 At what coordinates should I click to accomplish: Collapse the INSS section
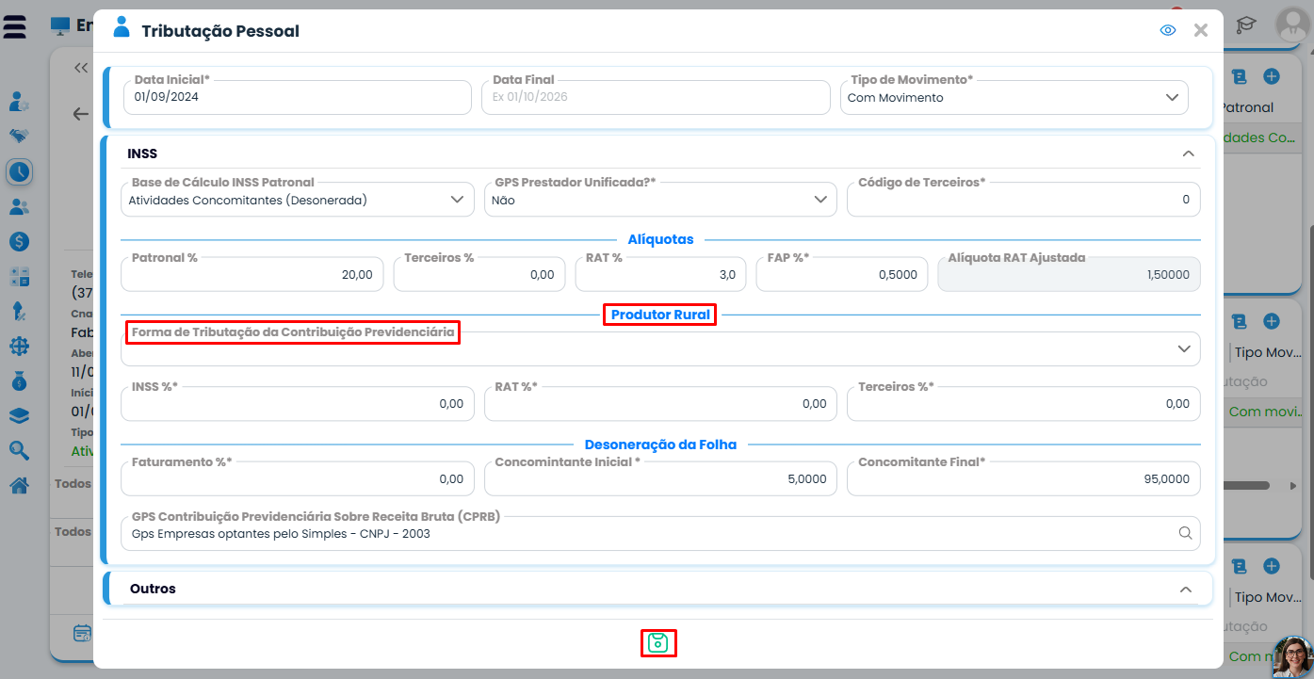tap(1188, 154)
